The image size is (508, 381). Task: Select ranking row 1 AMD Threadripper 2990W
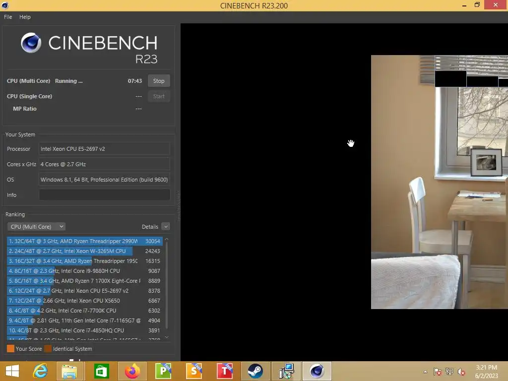coord(85,241)
